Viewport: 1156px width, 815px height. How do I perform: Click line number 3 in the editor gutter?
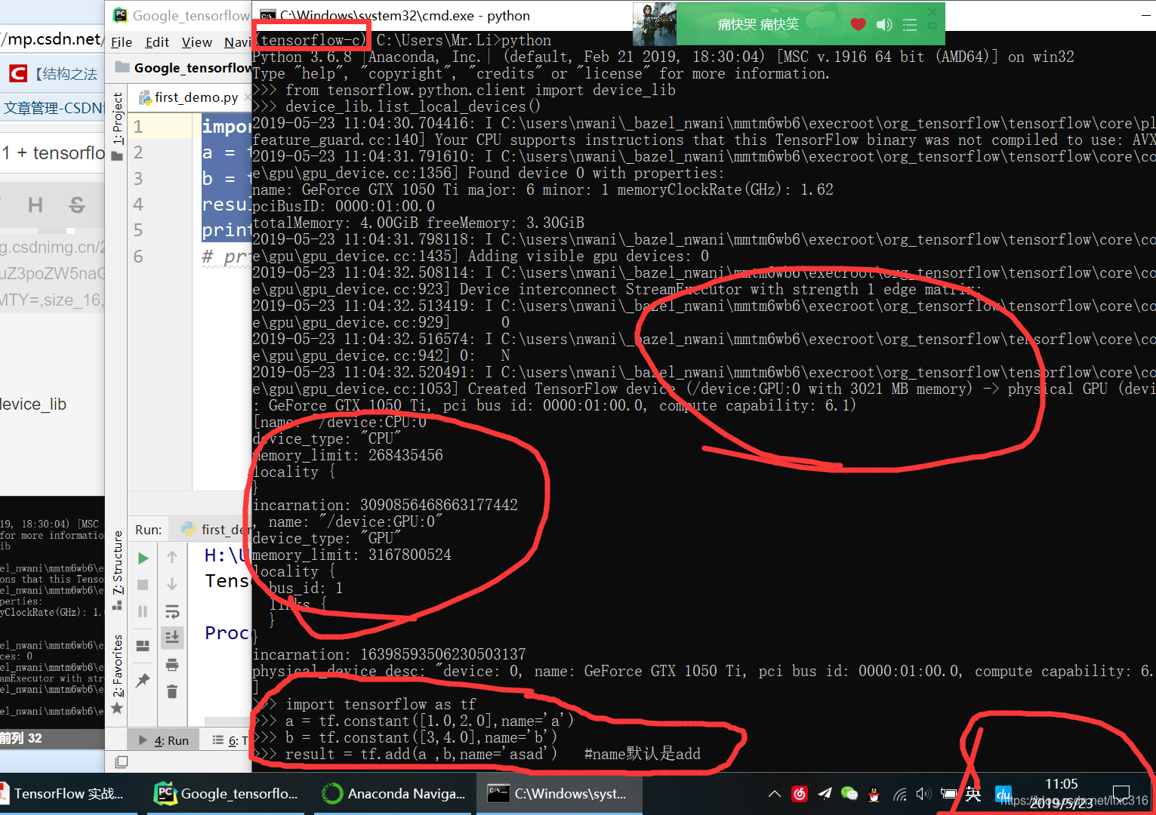[138, 178]
